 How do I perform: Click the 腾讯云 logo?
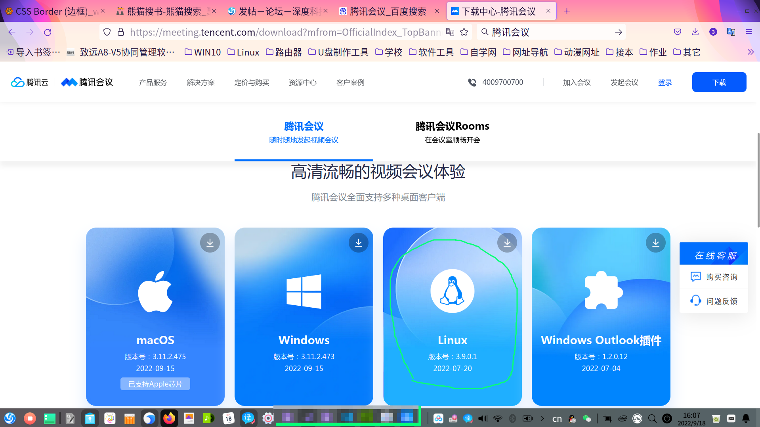(x=29, y=82)
